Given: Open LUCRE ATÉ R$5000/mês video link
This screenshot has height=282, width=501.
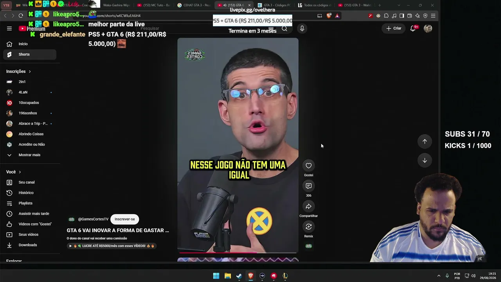Looking at the screenshot, I should pos(112,246).
